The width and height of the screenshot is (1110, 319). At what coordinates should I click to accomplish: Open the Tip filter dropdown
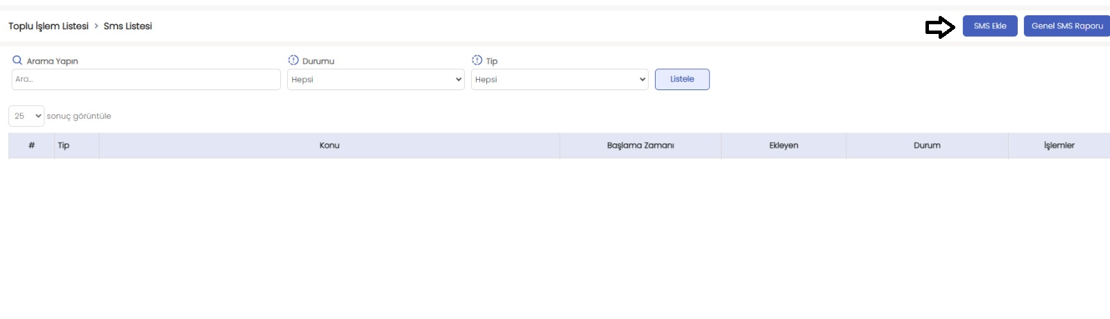560,79
